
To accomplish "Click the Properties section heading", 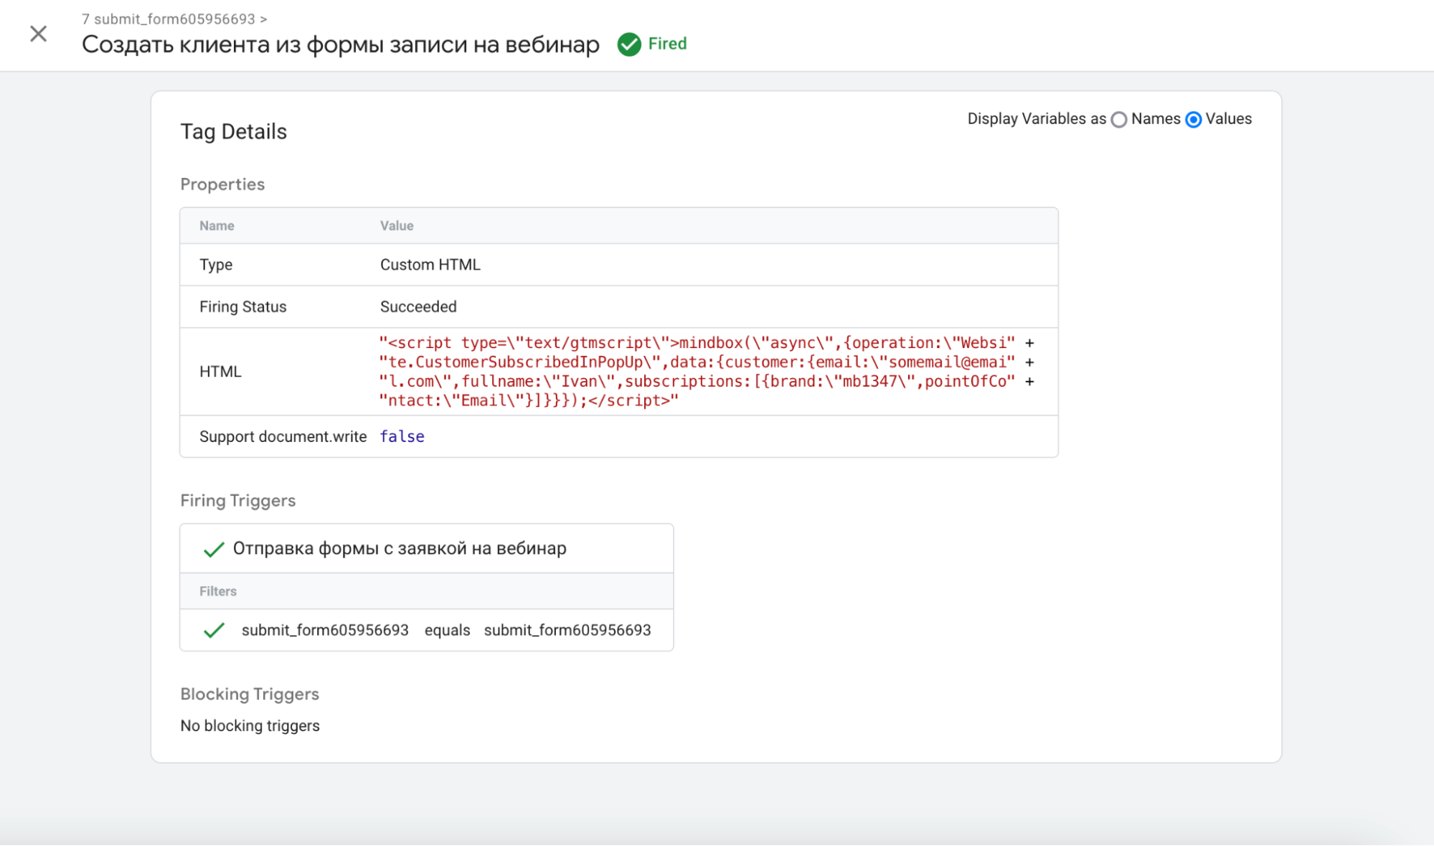I will click(222, 184).
